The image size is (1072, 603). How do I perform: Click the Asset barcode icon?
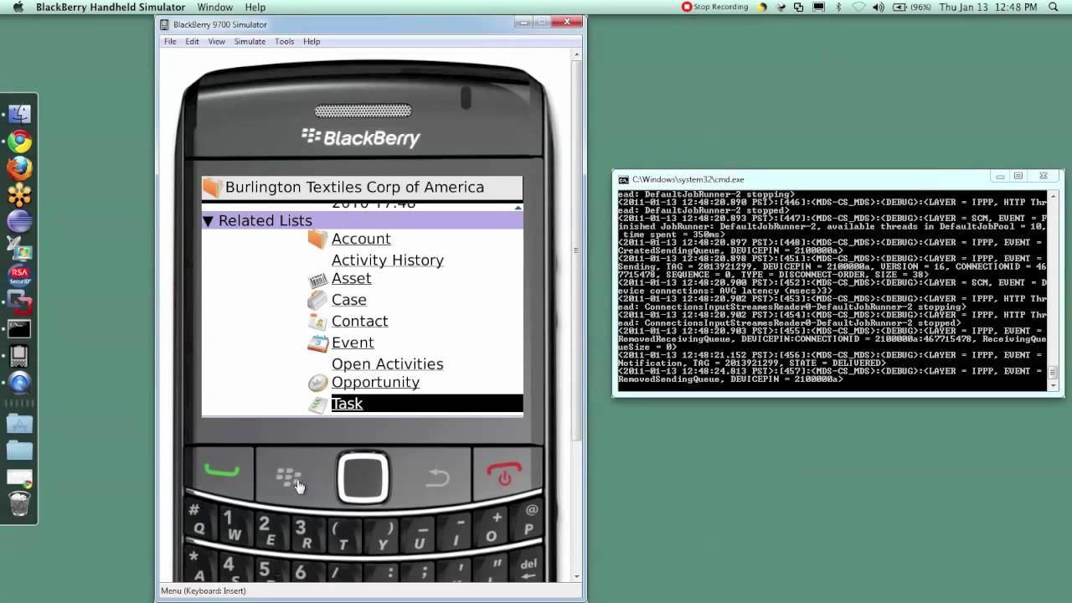(x=317, y=280)
